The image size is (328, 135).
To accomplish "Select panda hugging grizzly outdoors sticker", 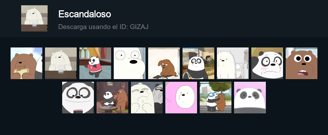I will [x=216, y=98].
